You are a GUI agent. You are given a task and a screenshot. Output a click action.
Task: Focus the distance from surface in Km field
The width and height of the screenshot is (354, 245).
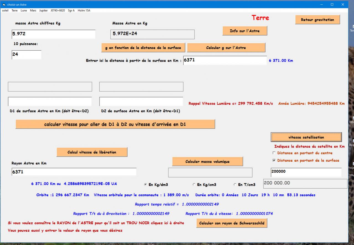(225, 61)
